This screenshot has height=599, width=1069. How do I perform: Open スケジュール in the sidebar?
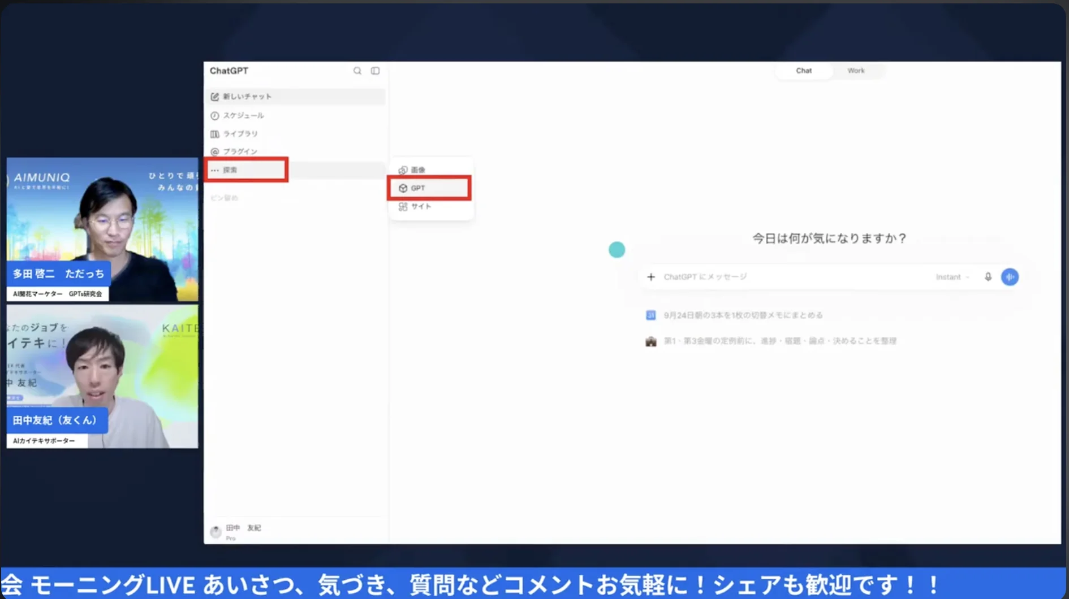point(295,115)
